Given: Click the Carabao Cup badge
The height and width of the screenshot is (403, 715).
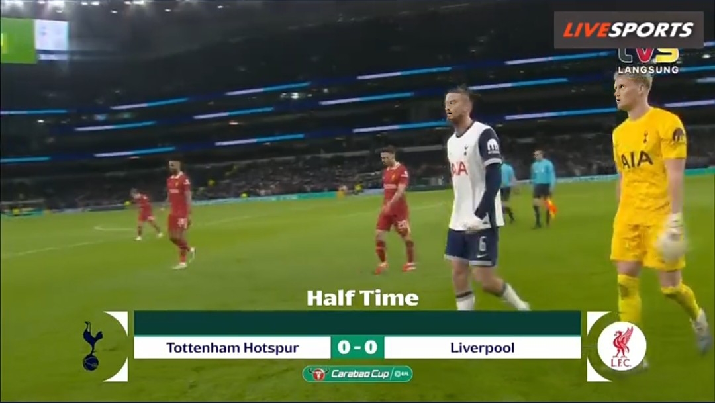Looking at the screenshot, I should (x=357, y=374).
